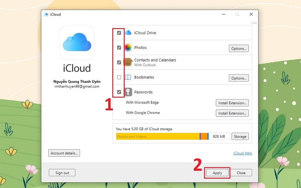Enable the Bookmarks checkbox

coord(119,77)
